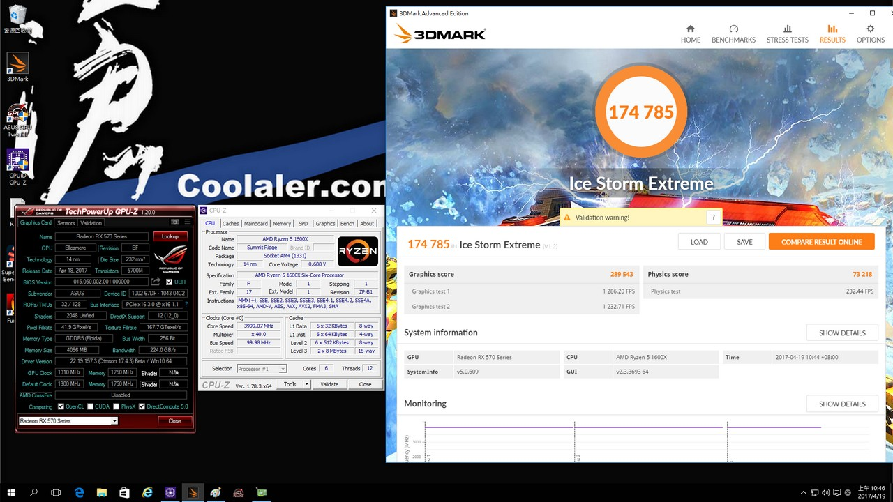
Task: Toggle the DirectCompute 5.0 checkbox
Action: [142, 406]
